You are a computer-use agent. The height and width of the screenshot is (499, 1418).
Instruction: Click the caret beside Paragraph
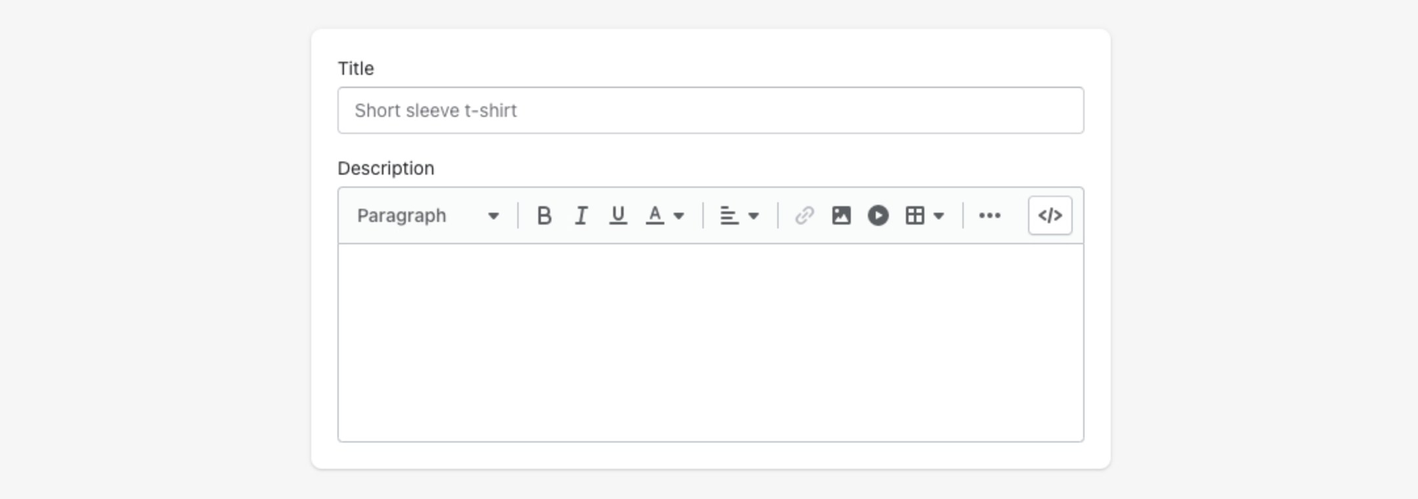point(494,215)
